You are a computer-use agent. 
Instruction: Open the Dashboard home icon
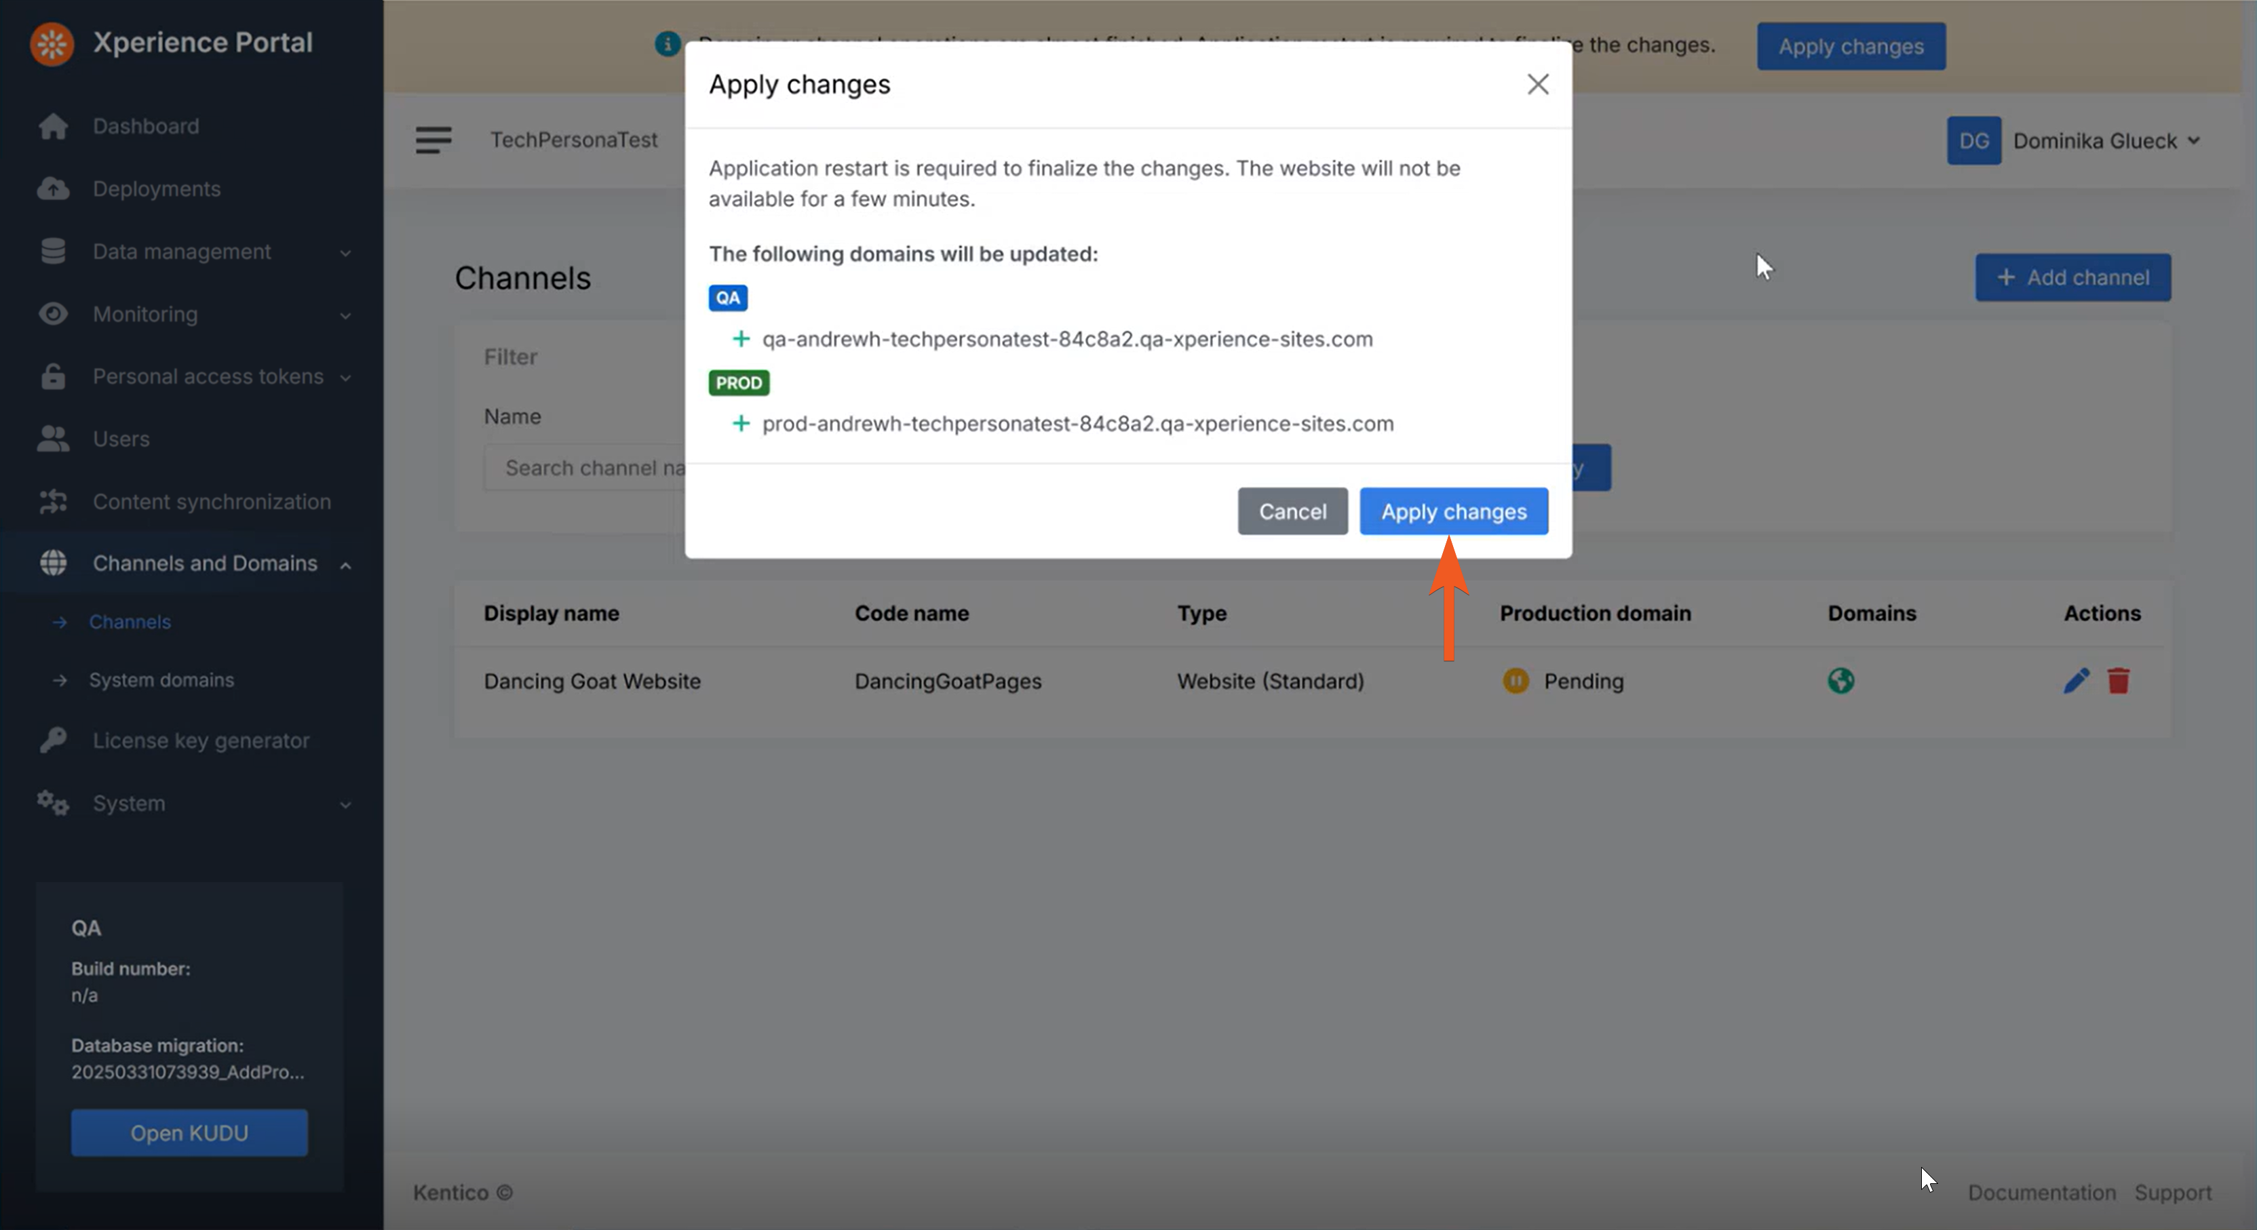point(54,126)
